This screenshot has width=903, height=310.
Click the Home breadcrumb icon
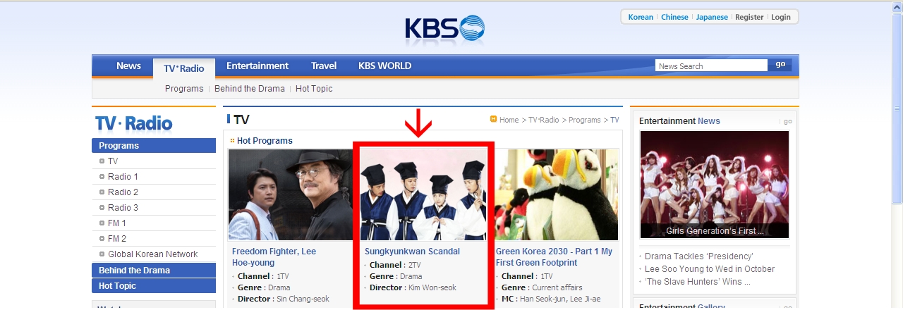494,119
